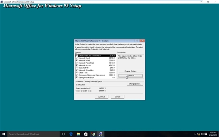Uncheck the Microsoft Word checkbox
The height and width of the screenshot is (137, 219).
tap(77, 60)
